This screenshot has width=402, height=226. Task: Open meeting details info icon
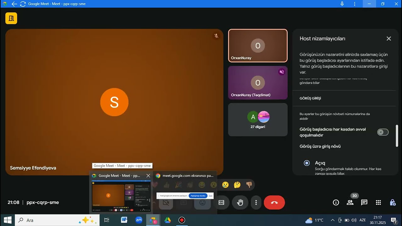(336, 202)
